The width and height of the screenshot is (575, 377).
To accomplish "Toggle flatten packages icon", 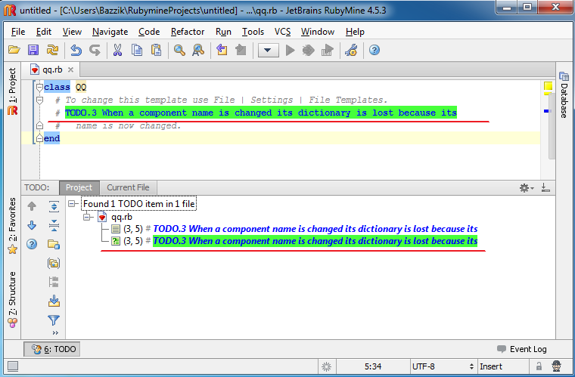I will pos(54,283).
